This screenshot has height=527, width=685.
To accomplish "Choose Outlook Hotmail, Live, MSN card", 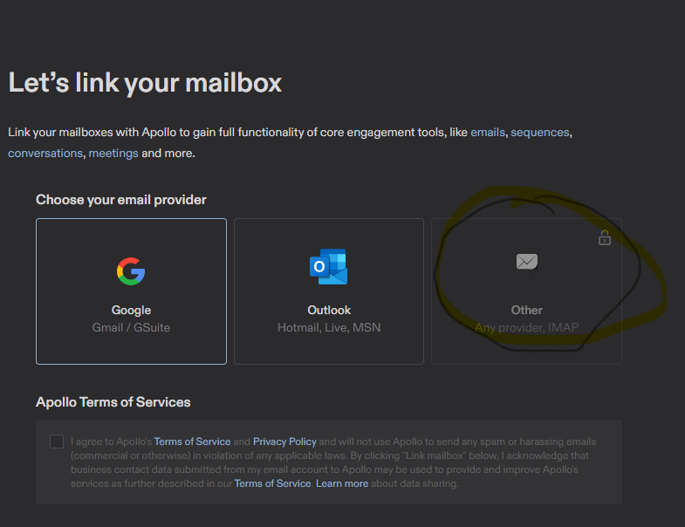I will [x=329, y=291].
